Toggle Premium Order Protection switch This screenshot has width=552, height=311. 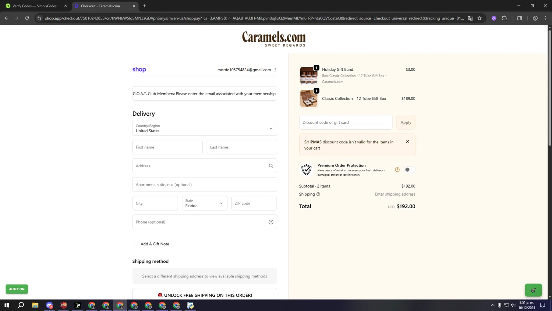coord(410,170)
